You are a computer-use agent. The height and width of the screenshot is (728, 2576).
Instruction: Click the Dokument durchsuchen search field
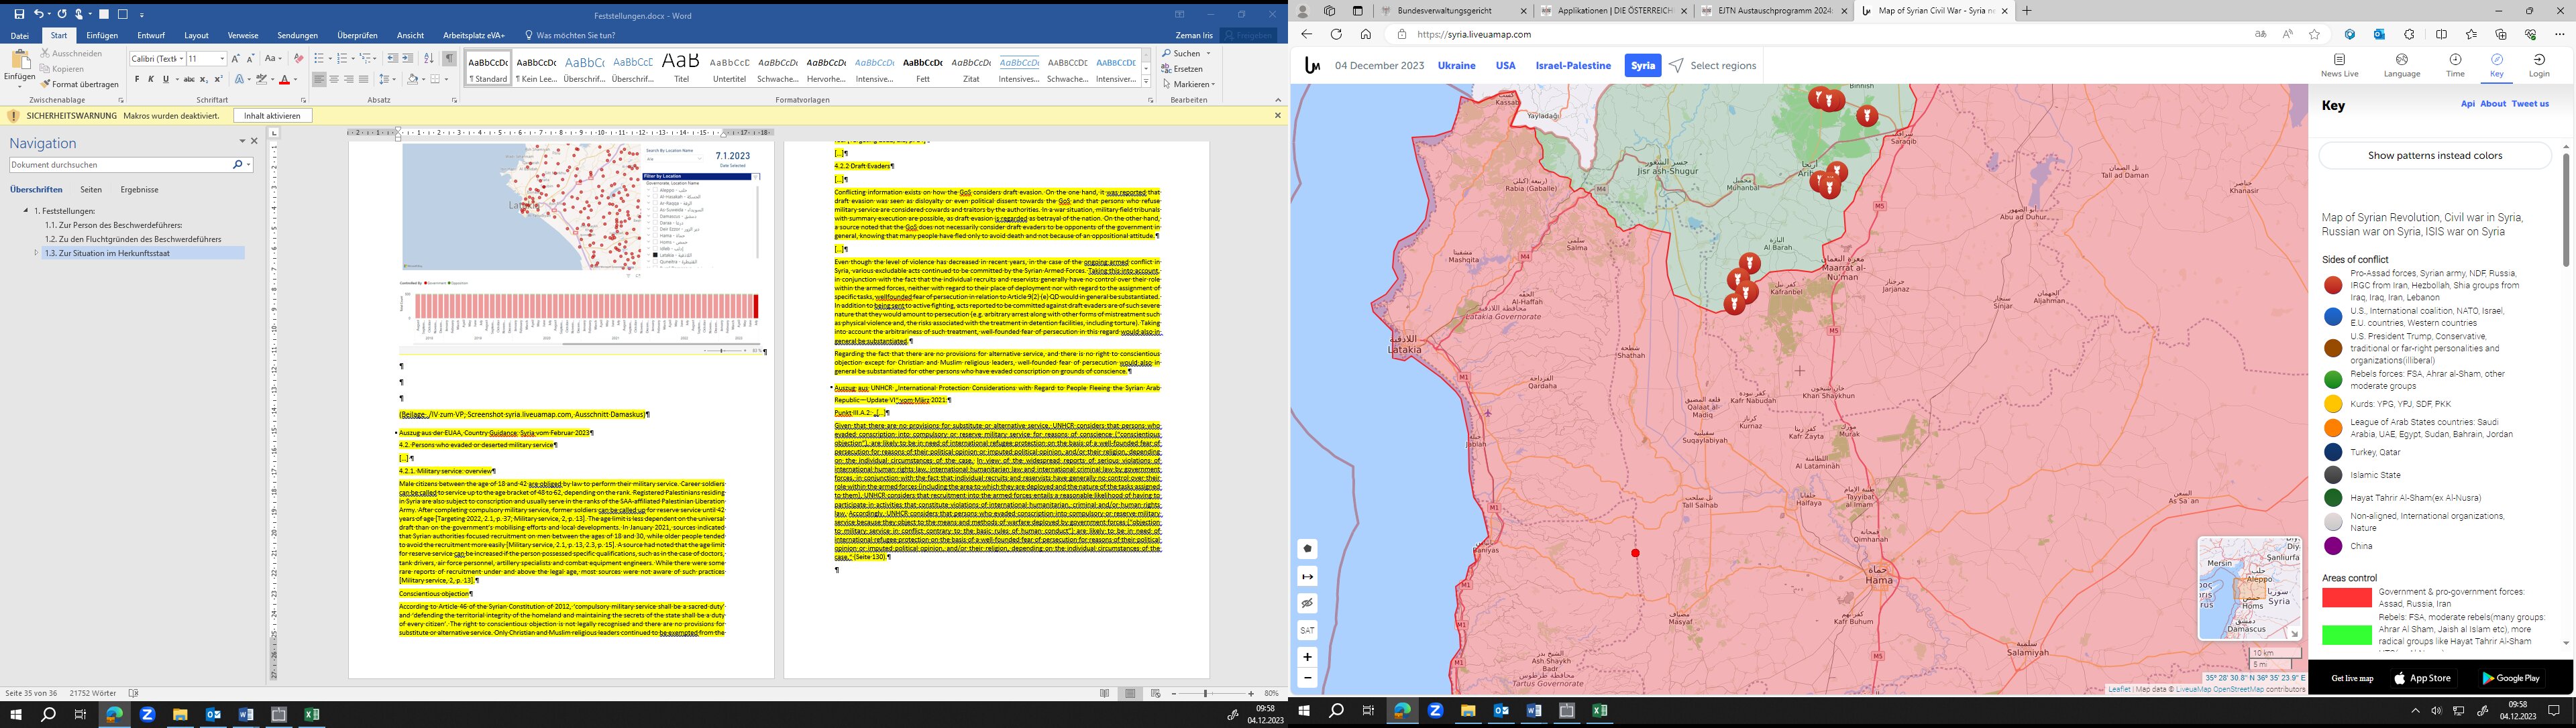click(120, 165)
